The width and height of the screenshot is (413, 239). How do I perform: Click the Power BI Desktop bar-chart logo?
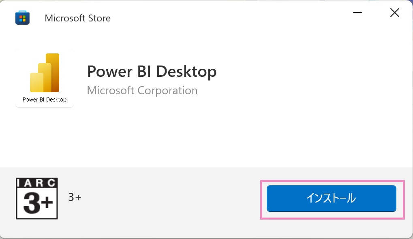[45, 73]
